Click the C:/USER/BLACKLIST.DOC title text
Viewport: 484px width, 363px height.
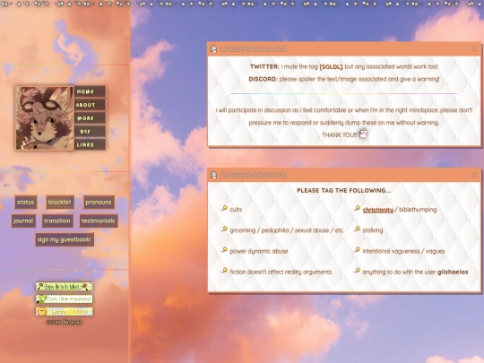[254, 175]
